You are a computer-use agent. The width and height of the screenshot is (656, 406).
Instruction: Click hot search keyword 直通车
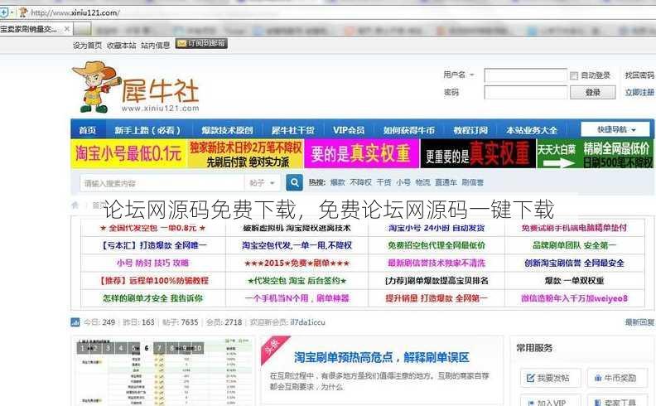[446, 182]
